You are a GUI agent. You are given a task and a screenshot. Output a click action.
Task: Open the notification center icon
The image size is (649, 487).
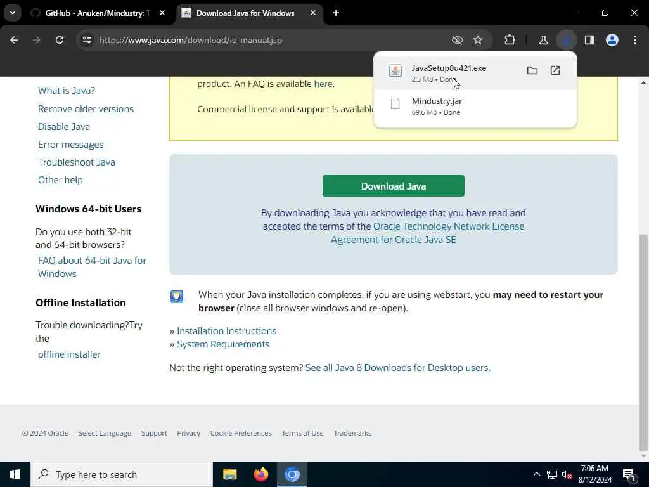coord(629,474)
